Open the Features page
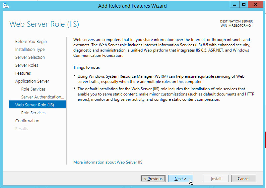This screenshot has height=188, width=266. [x=23, y=73]
